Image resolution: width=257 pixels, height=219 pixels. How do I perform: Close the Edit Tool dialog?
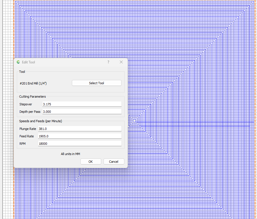click(x=121, y=62)
